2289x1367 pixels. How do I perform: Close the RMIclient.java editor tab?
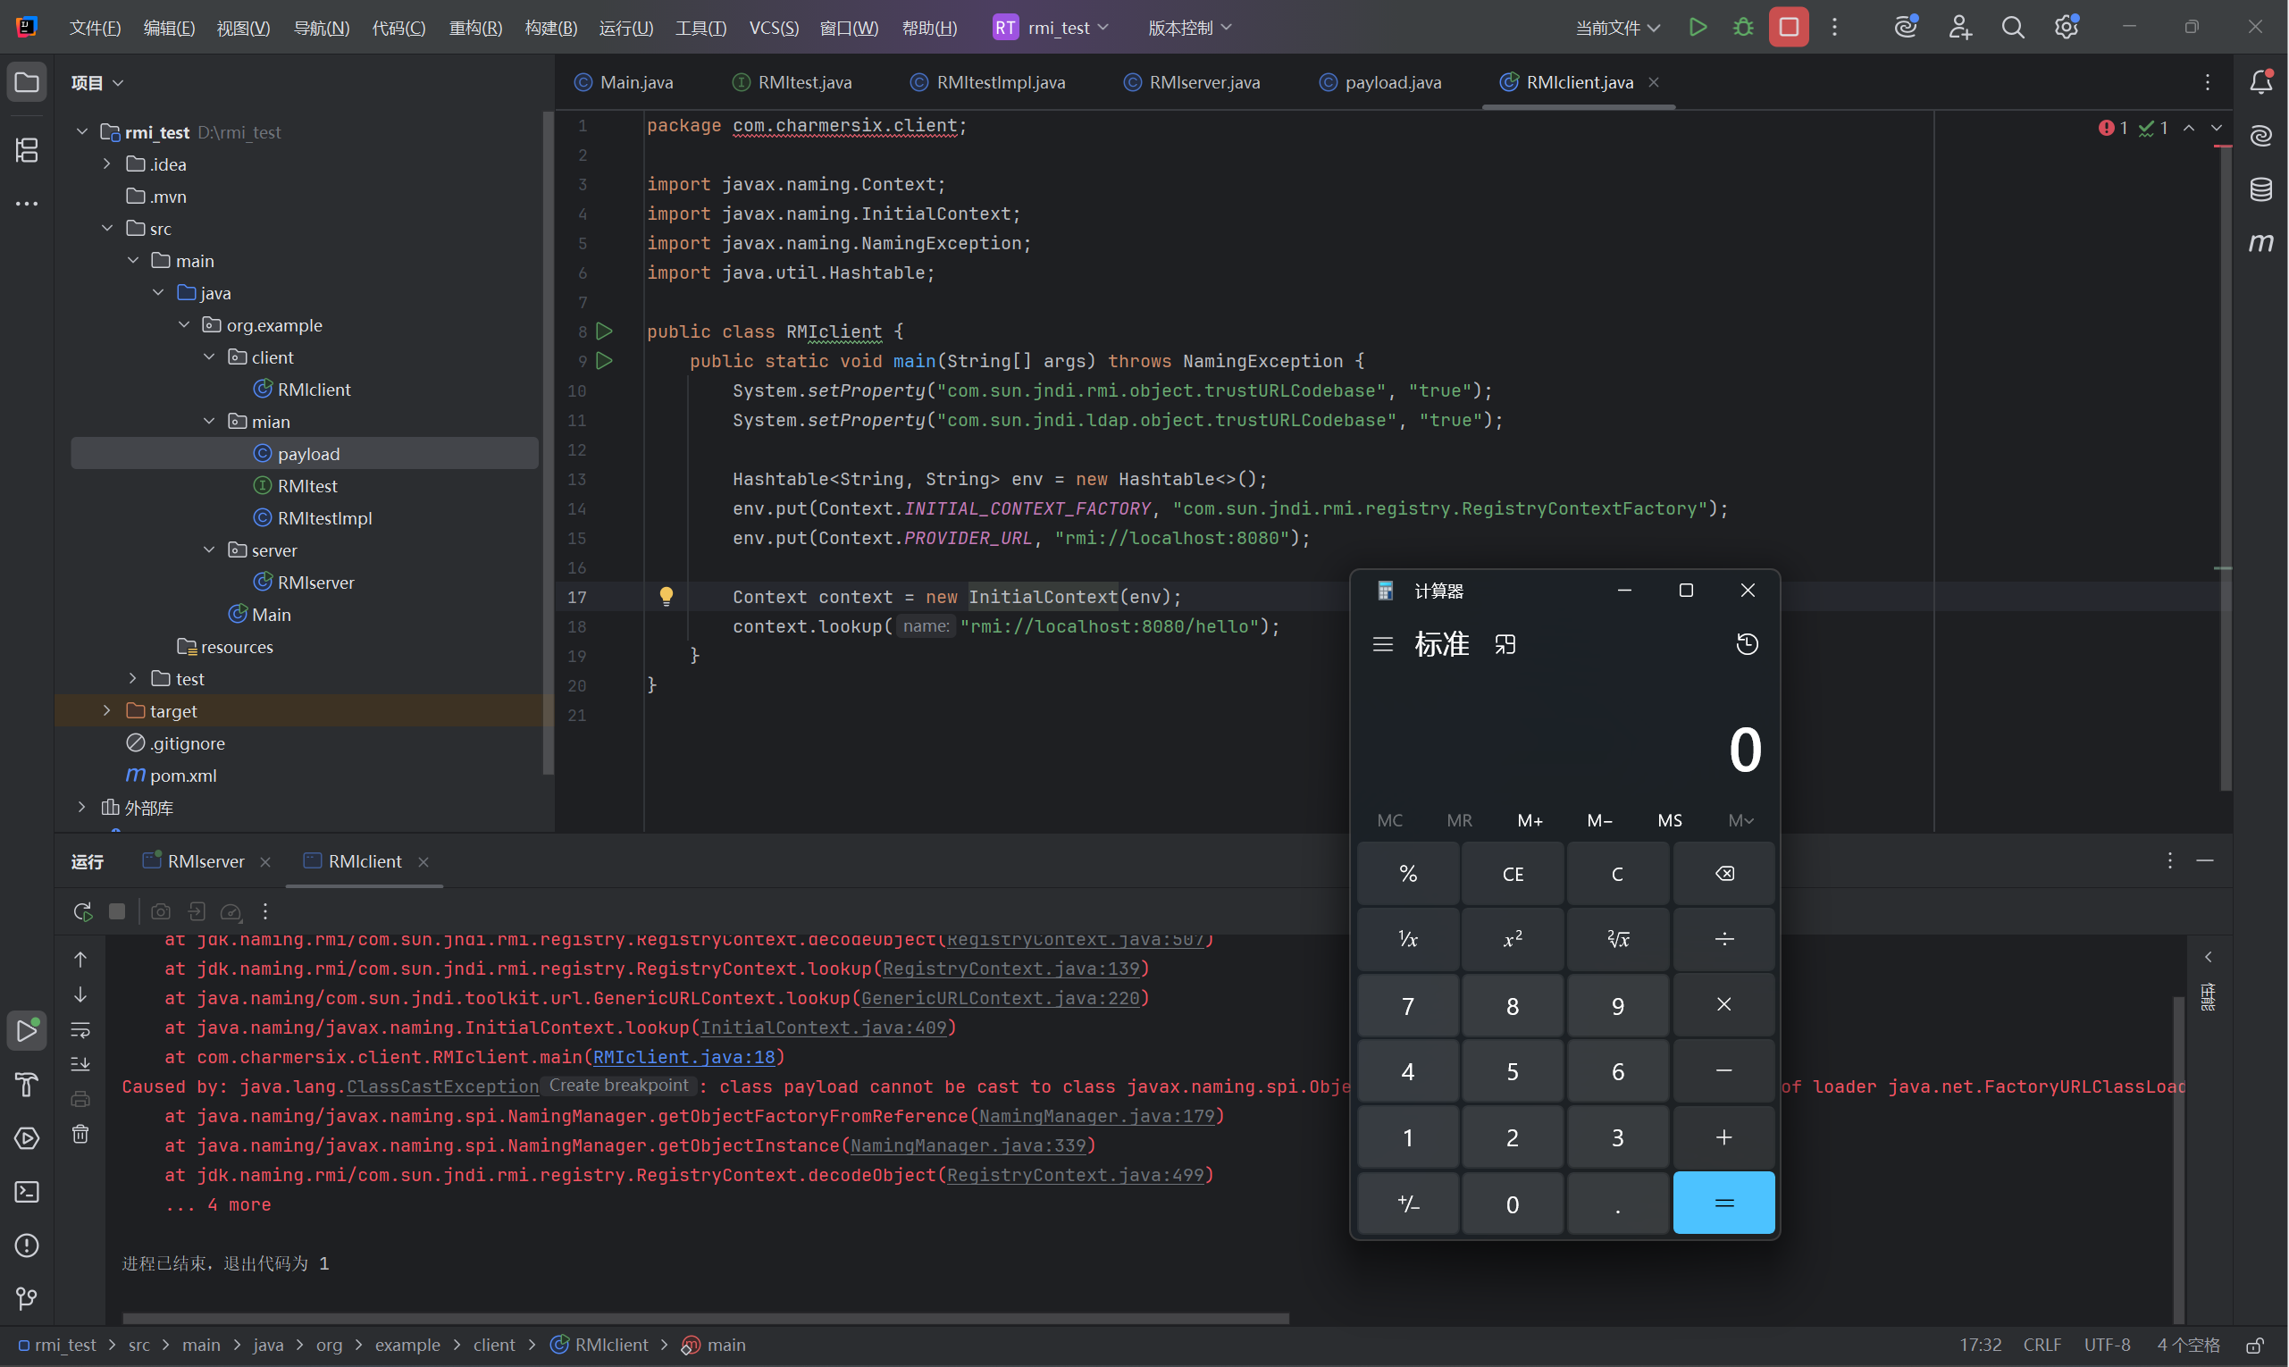point(1654,82)
